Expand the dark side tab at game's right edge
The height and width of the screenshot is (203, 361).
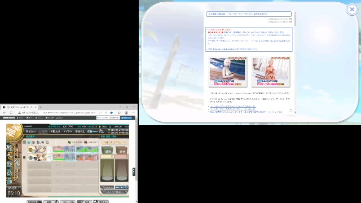coord(134,171)
